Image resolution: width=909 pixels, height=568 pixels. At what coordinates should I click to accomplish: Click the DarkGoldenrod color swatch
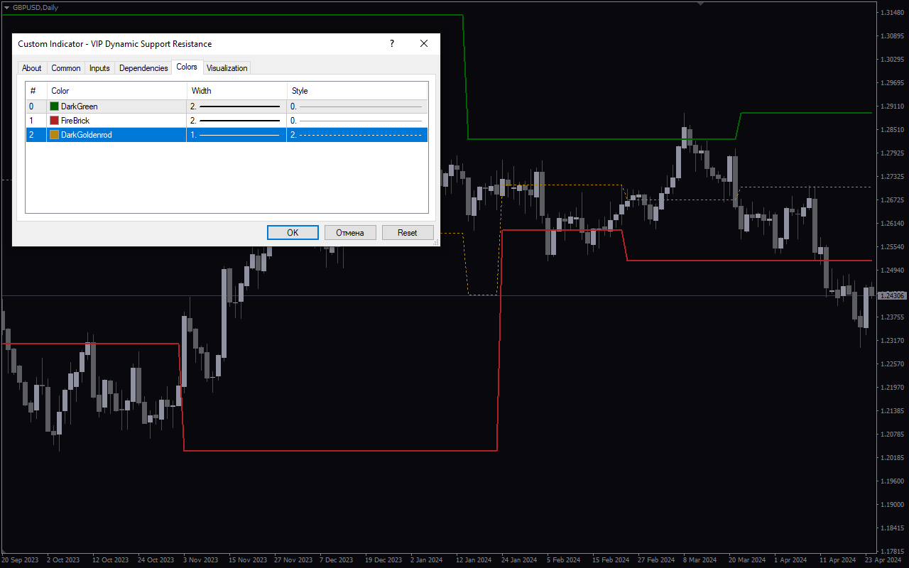coord(55,135)
